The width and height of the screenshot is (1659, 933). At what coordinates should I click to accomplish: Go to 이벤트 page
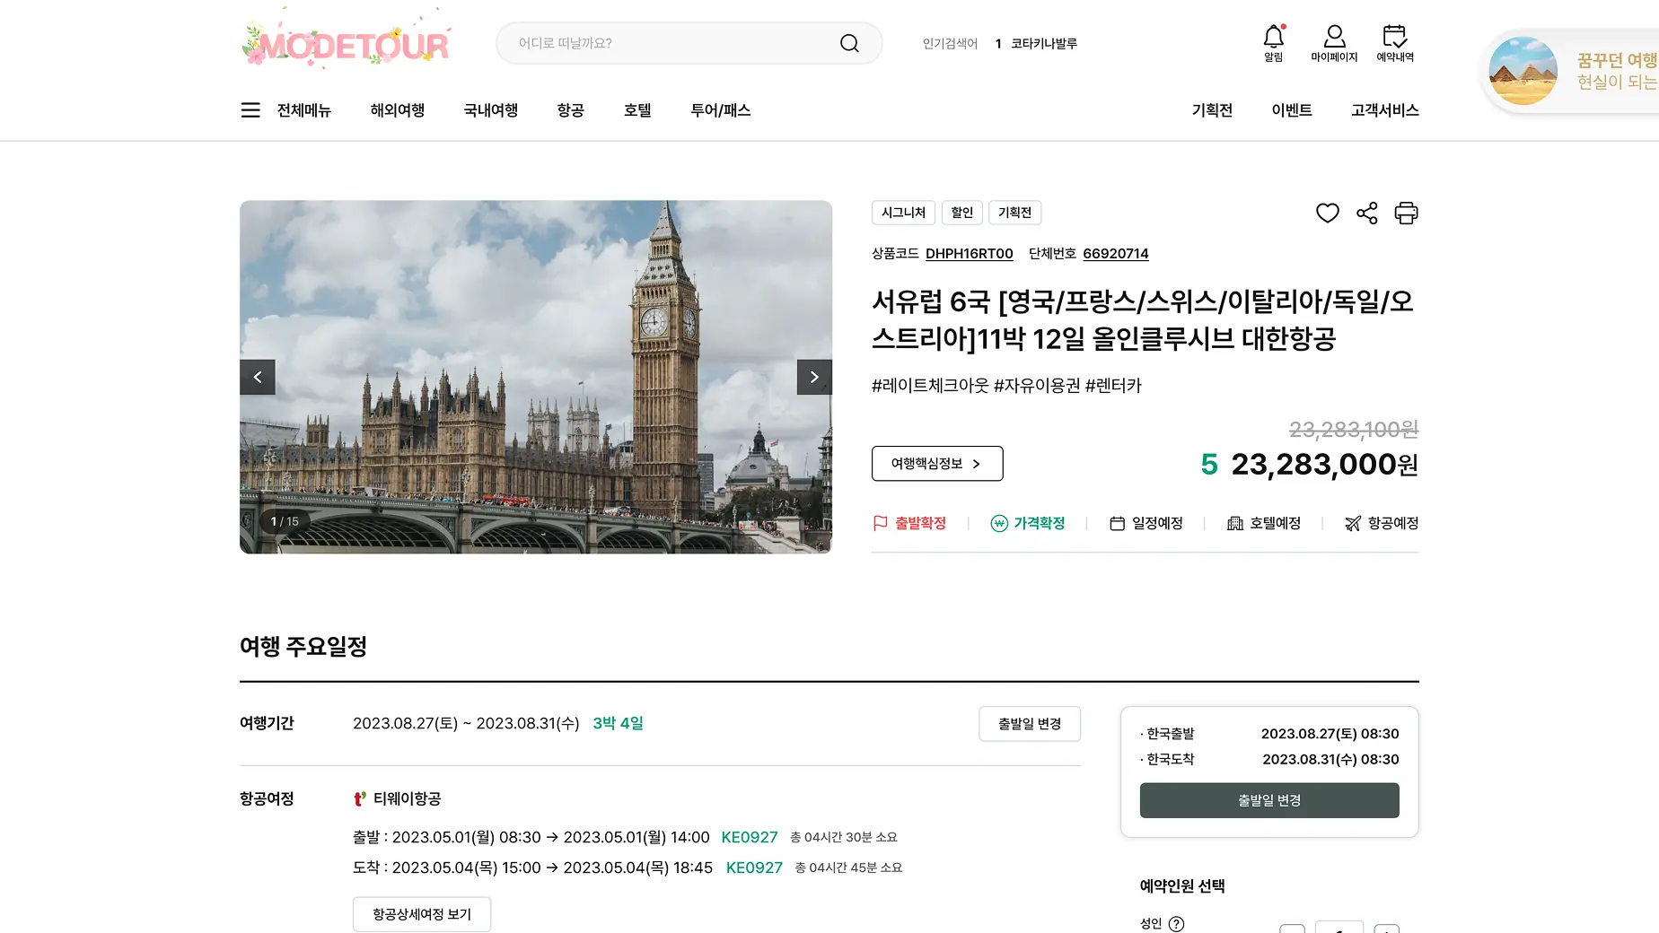[1291, 110]
